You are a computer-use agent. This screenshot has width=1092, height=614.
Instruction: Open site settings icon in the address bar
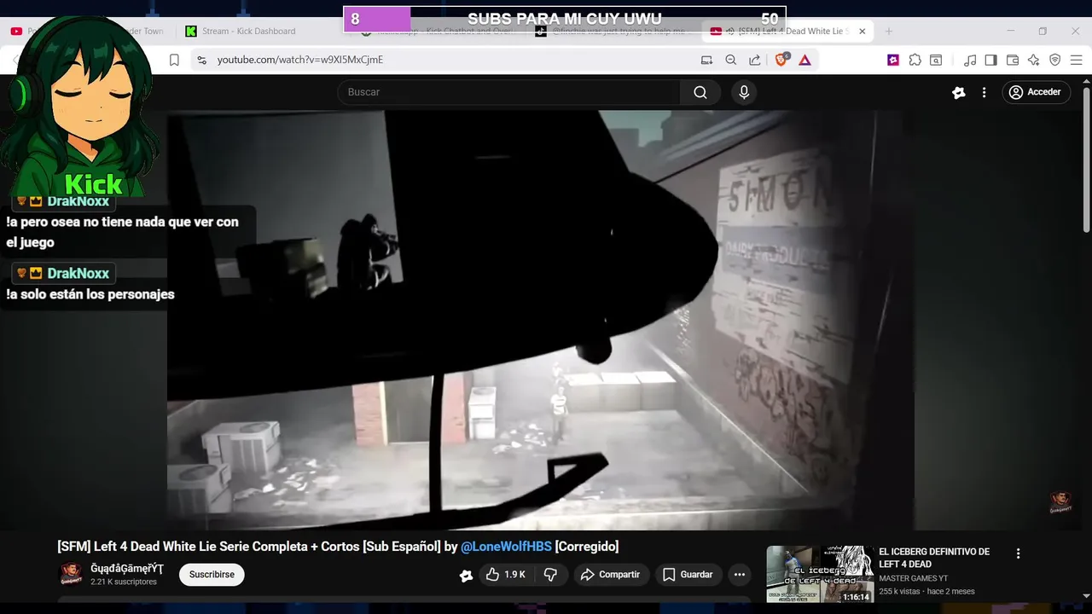tap(201, 60)
